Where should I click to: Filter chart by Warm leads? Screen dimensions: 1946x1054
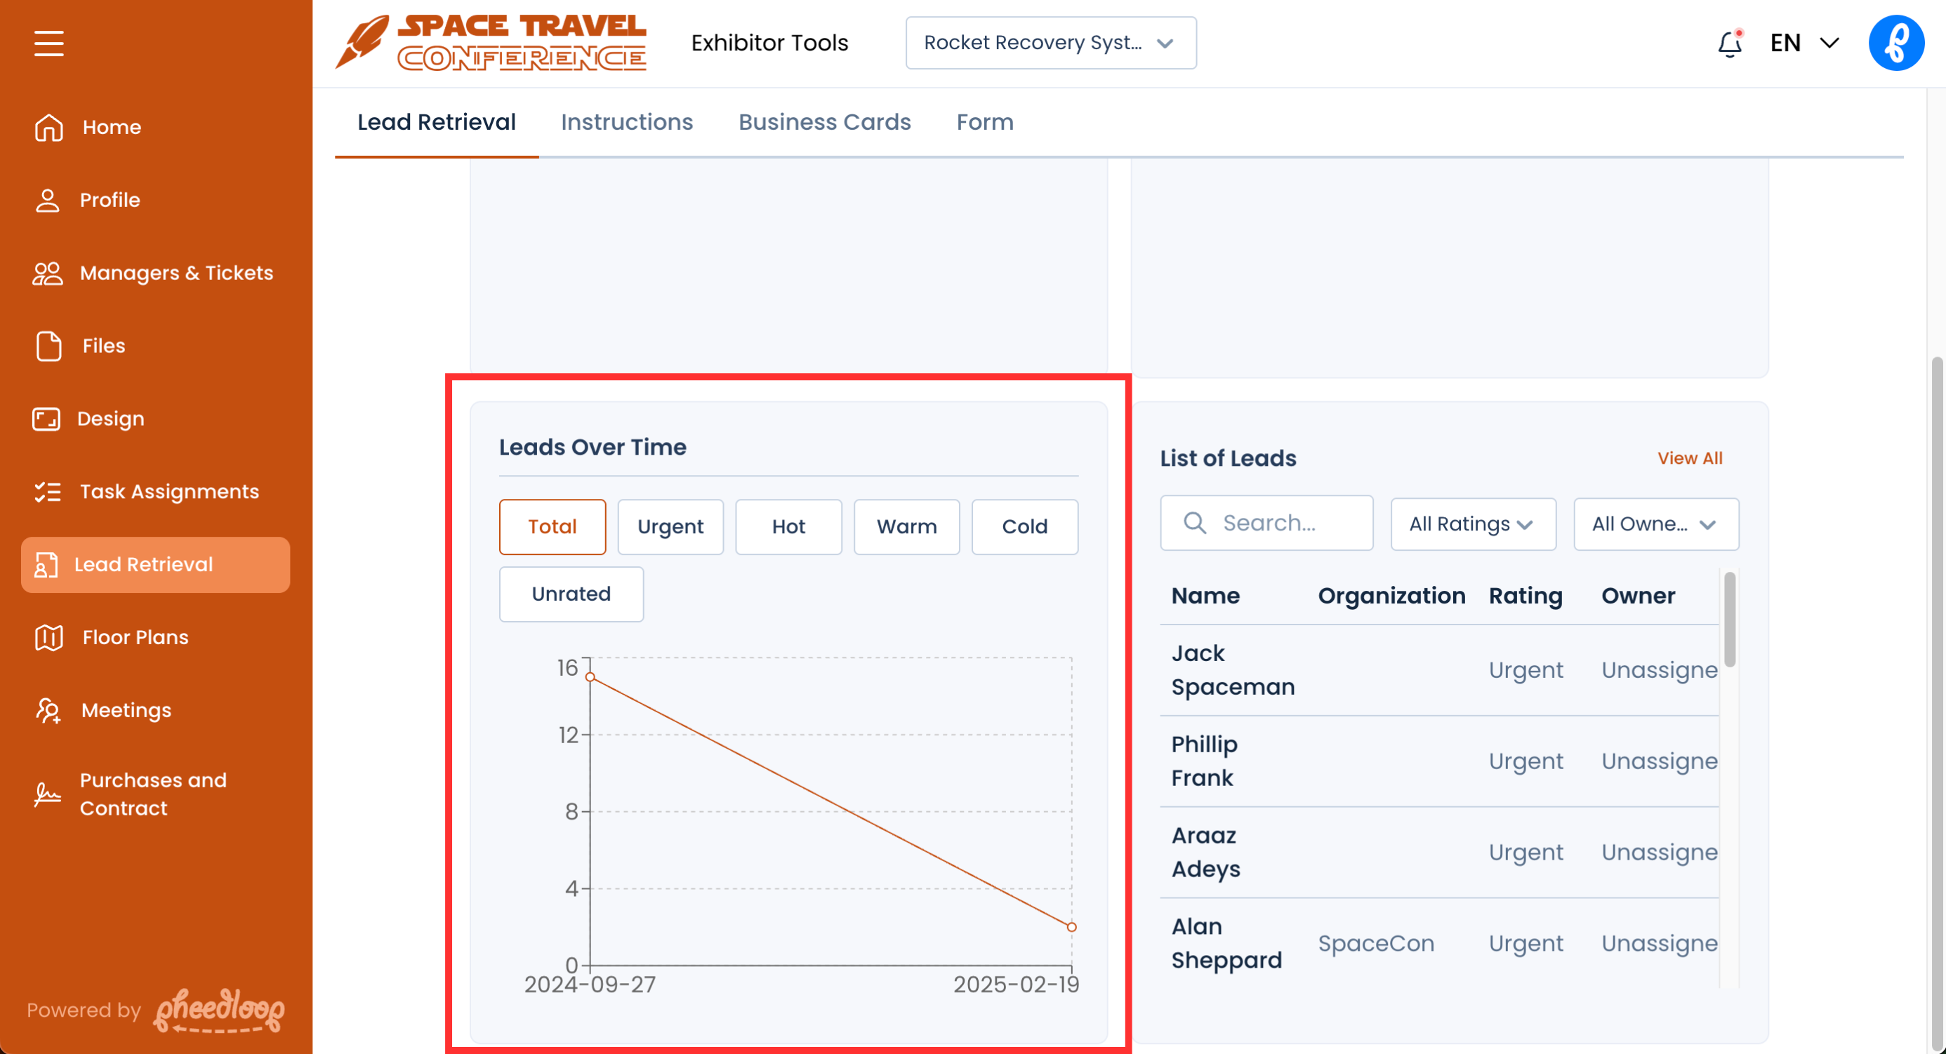coord(906,527)
